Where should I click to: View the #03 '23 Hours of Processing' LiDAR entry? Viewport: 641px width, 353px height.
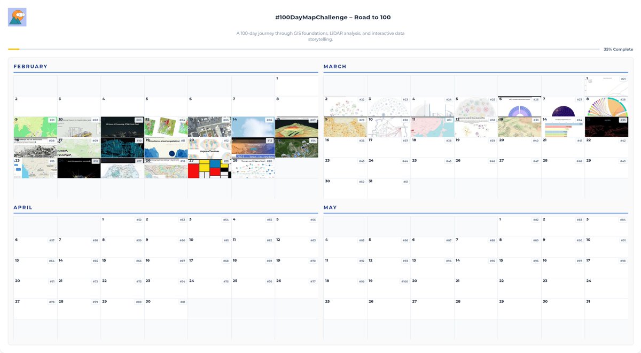(122, 127)
